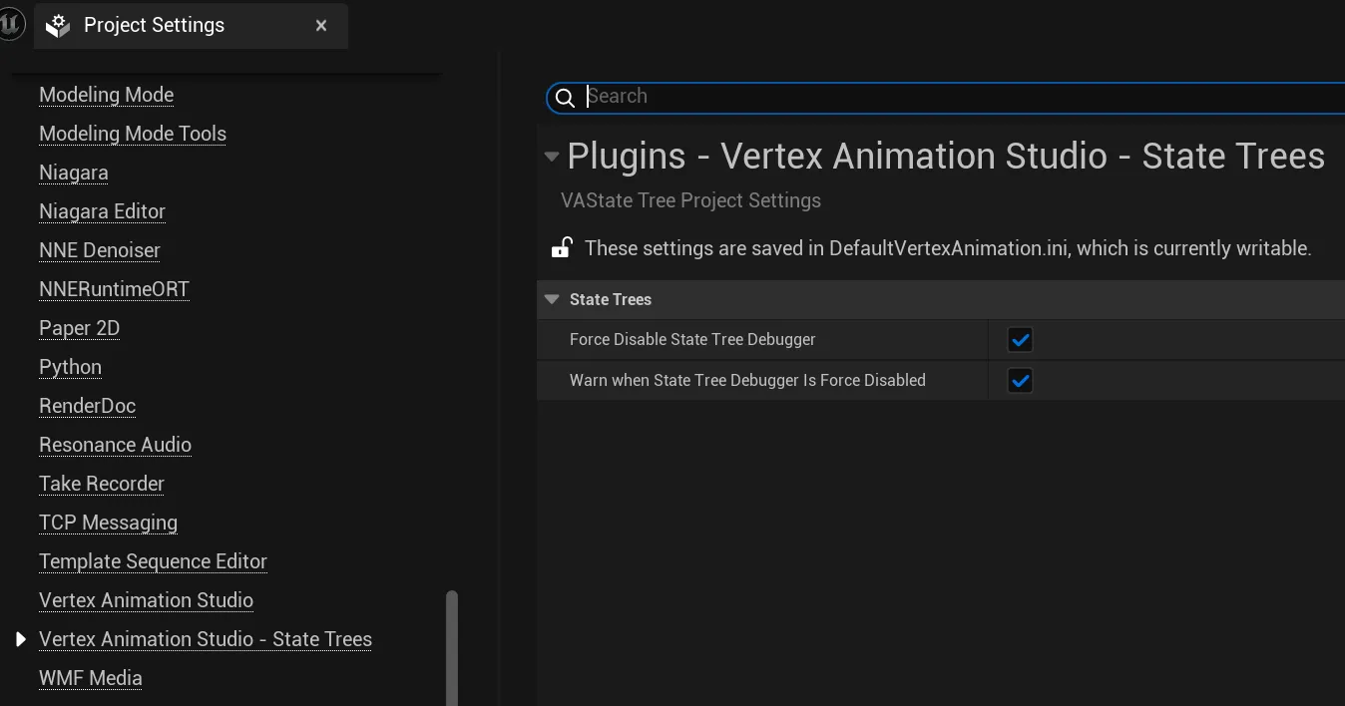Open Modeling Mode Tools settings
The width and height of the screenshot is (1345, 706).
133,134
